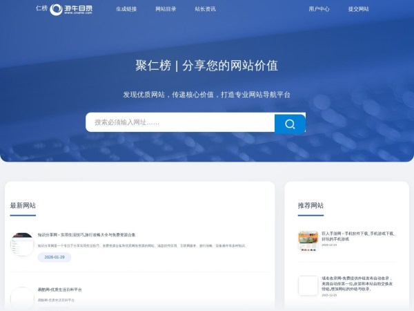
Task: Click the 推荐网站 section heading
Action: (310, 205)
